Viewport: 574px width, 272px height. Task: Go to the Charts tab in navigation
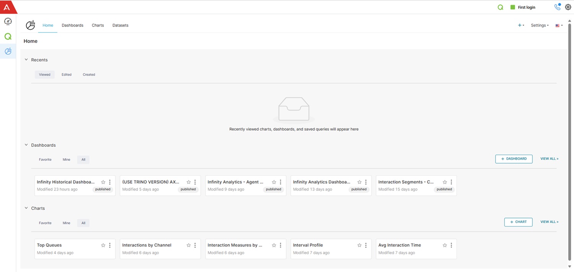98,25
